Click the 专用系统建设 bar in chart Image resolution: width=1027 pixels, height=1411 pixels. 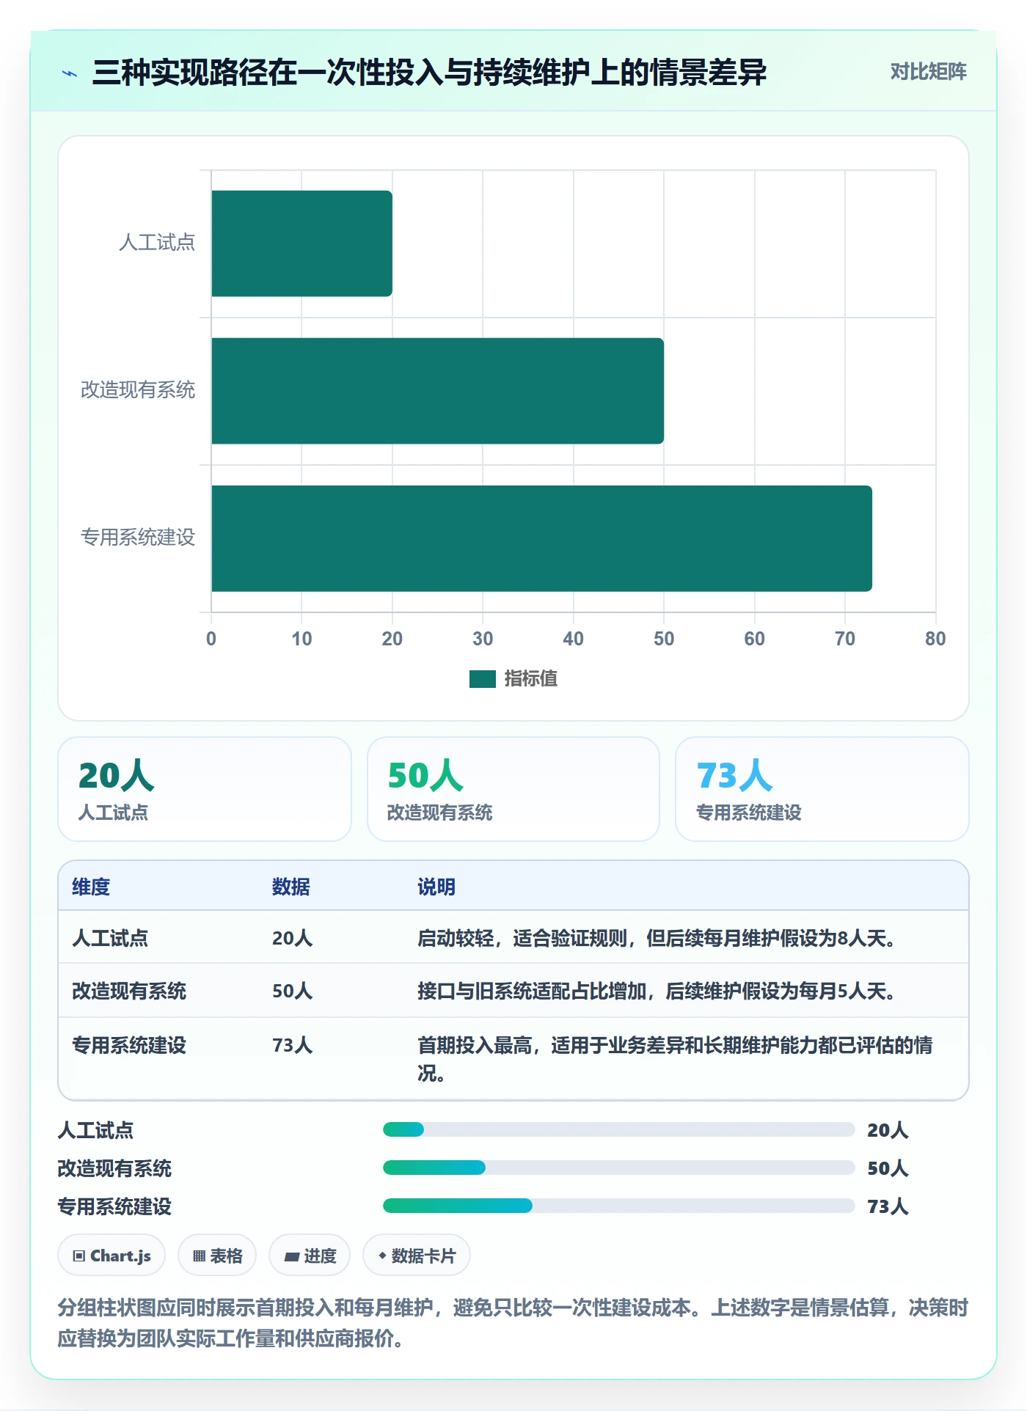click(541, 538)
